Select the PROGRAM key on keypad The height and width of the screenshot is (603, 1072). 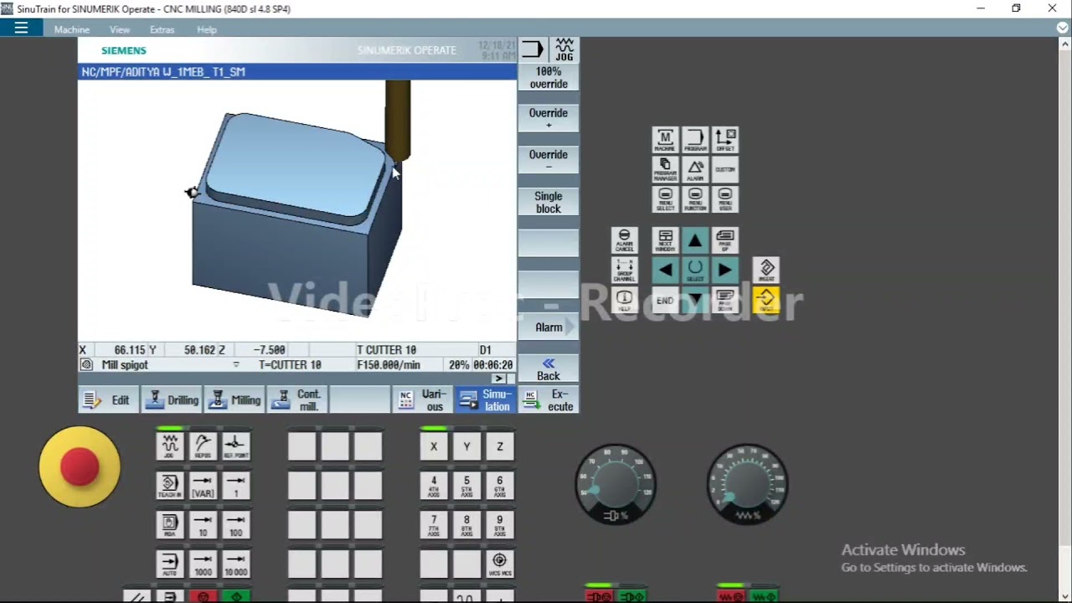pos(695,140)
